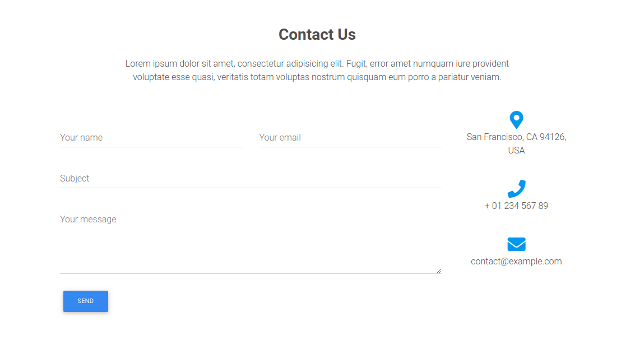Click into the Subject field
The height and width of the screenshot is (340, 635).
pos(251,178)
